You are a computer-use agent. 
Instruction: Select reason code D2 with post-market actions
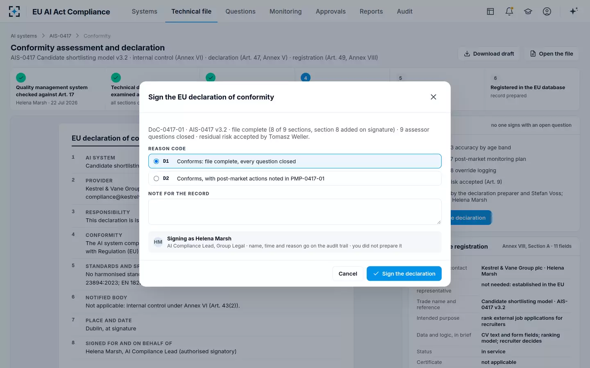click(x=295, y=178)
